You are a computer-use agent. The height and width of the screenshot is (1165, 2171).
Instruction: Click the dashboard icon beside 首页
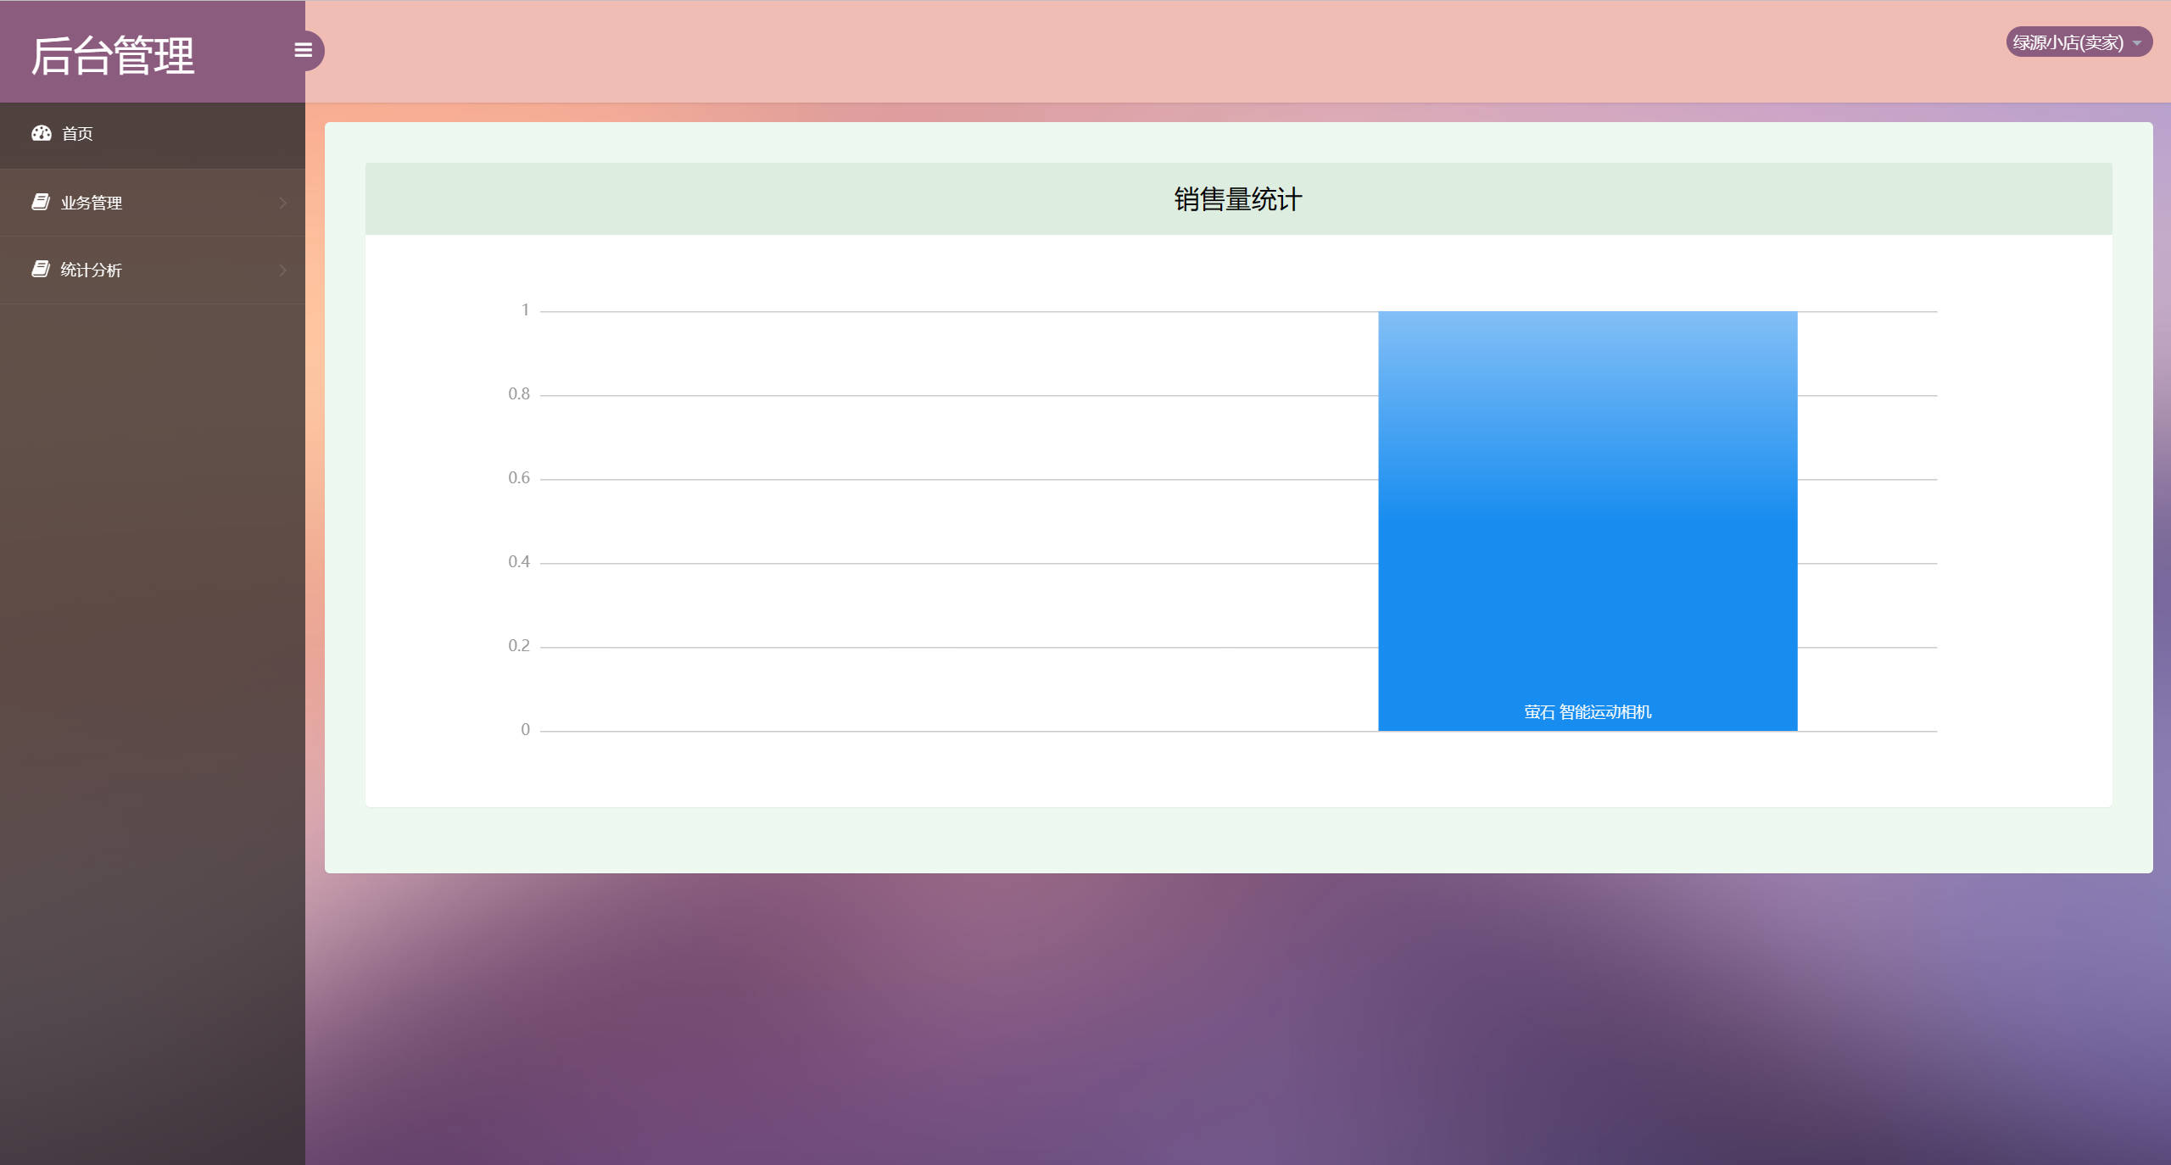(41, 133)
